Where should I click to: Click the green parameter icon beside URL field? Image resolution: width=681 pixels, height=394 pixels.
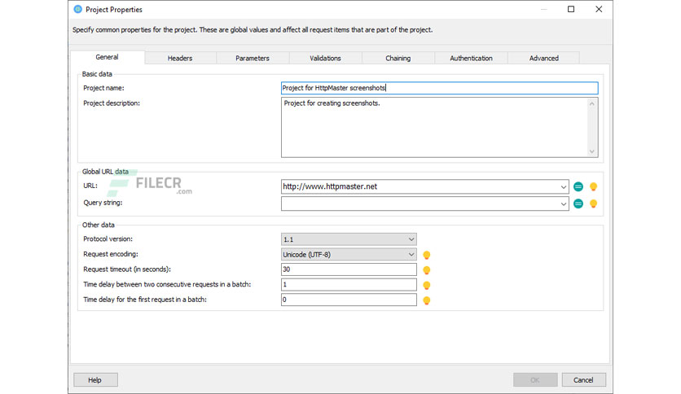578,186
